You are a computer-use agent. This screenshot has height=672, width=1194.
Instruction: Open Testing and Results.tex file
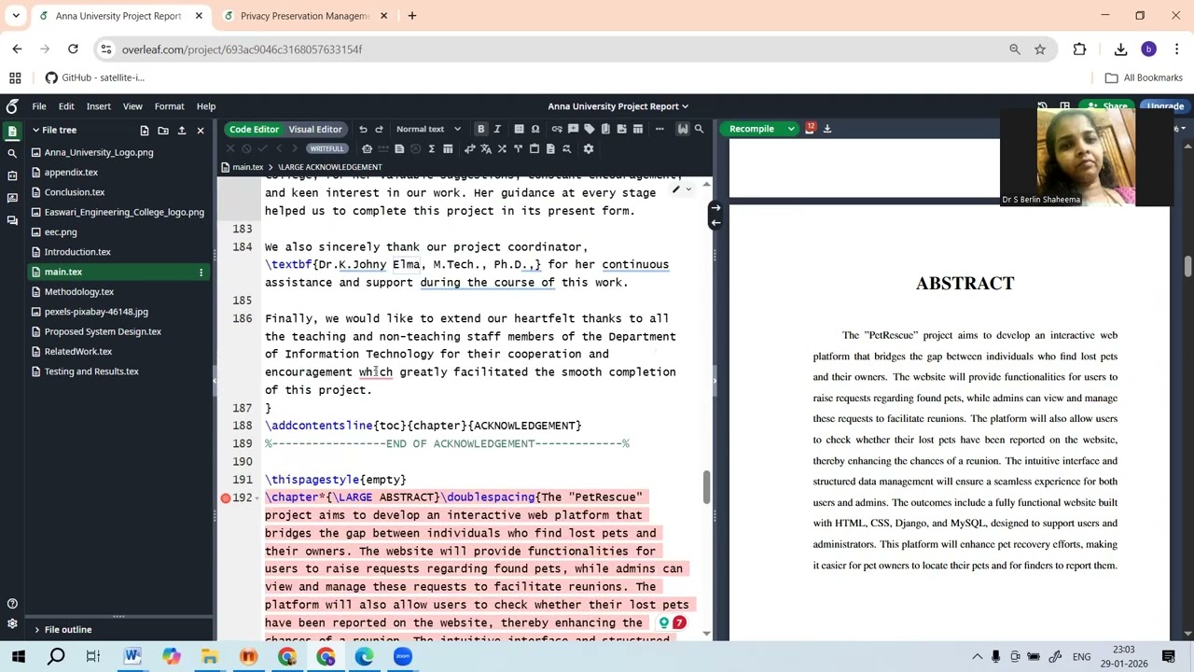pyautogui.click(x=90, y=371)
